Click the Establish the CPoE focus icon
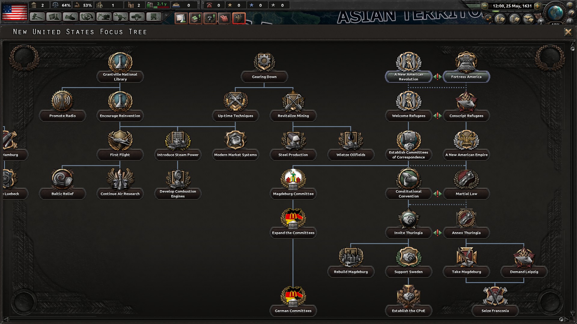This screenshot has height=324, width=577. click(x=408, y=296)
